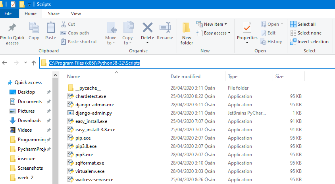Open week 2 folder in navigation pane
This screenshot has width=335, height=184.
(x=21, y=178)
